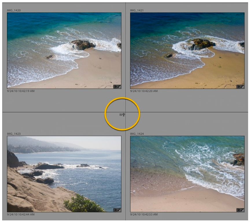
Task: Select the IMG_1424 shoreline thumbnail
Action: (x=187, y=174)
